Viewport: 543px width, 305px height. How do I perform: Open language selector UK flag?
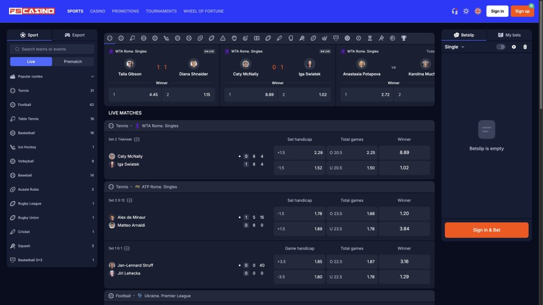coord(478,11)
